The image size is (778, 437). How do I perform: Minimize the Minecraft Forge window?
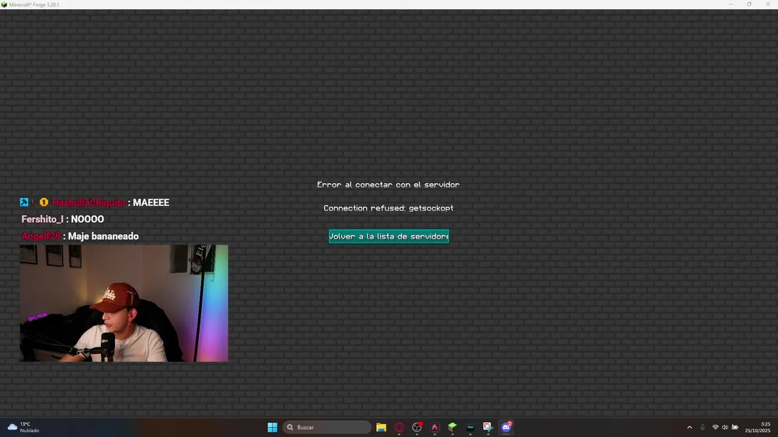tap(731, 4)
